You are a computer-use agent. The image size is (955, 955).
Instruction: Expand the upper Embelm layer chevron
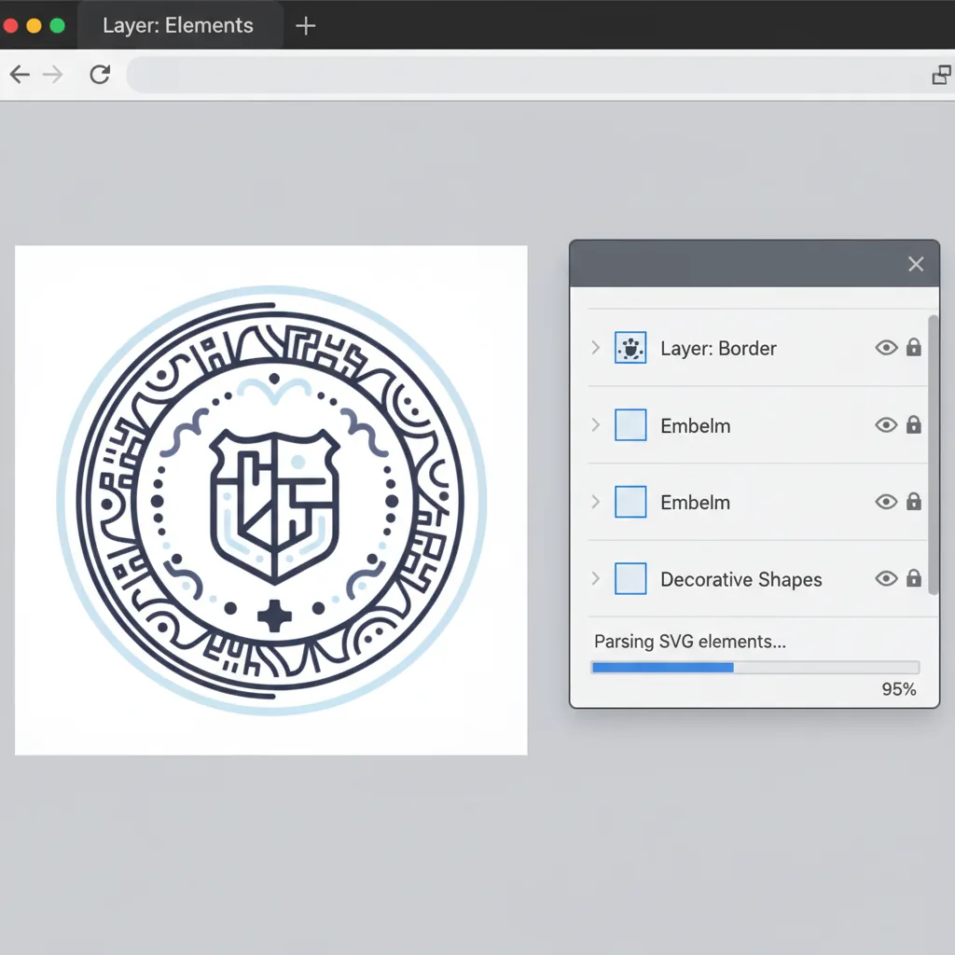(x=595, y=425)
